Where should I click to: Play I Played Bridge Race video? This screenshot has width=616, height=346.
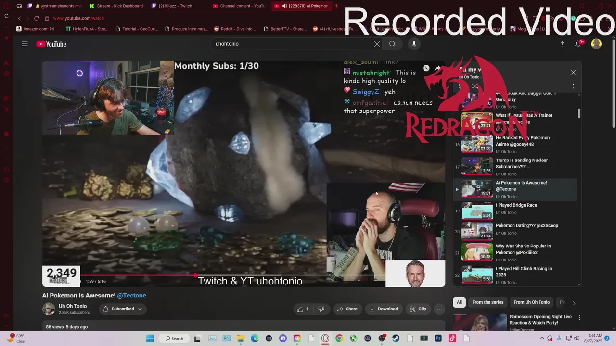pos(515,210)
